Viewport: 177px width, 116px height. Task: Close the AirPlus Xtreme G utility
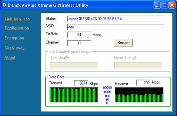[x=172, y=5]
